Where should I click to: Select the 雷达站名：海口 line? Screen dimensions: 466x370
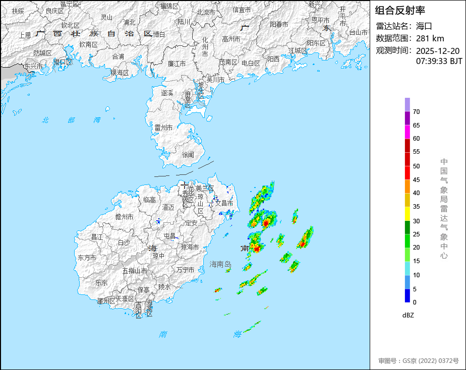(404, 26)
